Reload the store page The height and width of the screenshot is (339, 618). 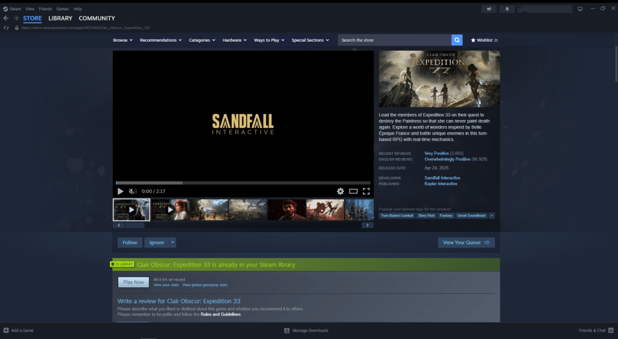6,28
